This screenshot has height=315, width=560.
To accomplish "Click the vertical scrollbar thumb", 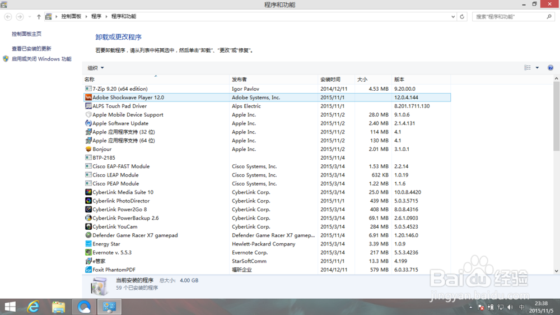I will pos(556,116).
